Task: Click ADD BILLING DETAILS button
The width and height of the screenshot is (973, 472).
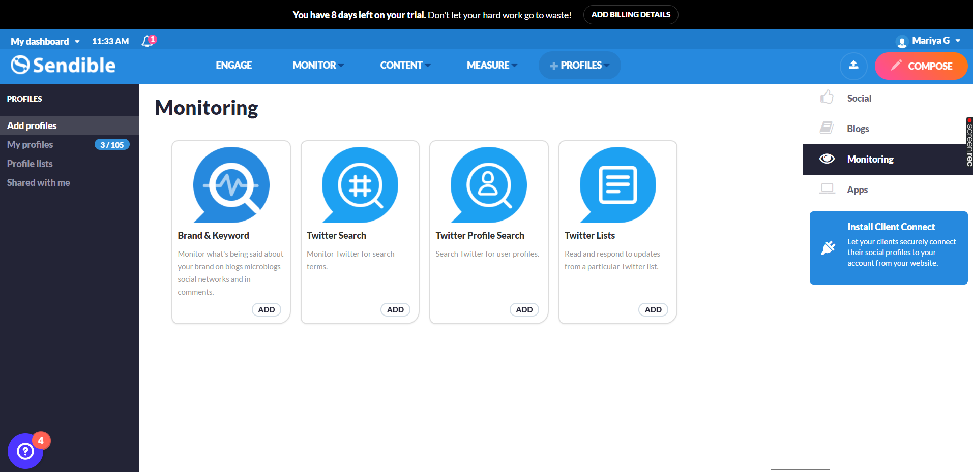Action: coord(631,15)
